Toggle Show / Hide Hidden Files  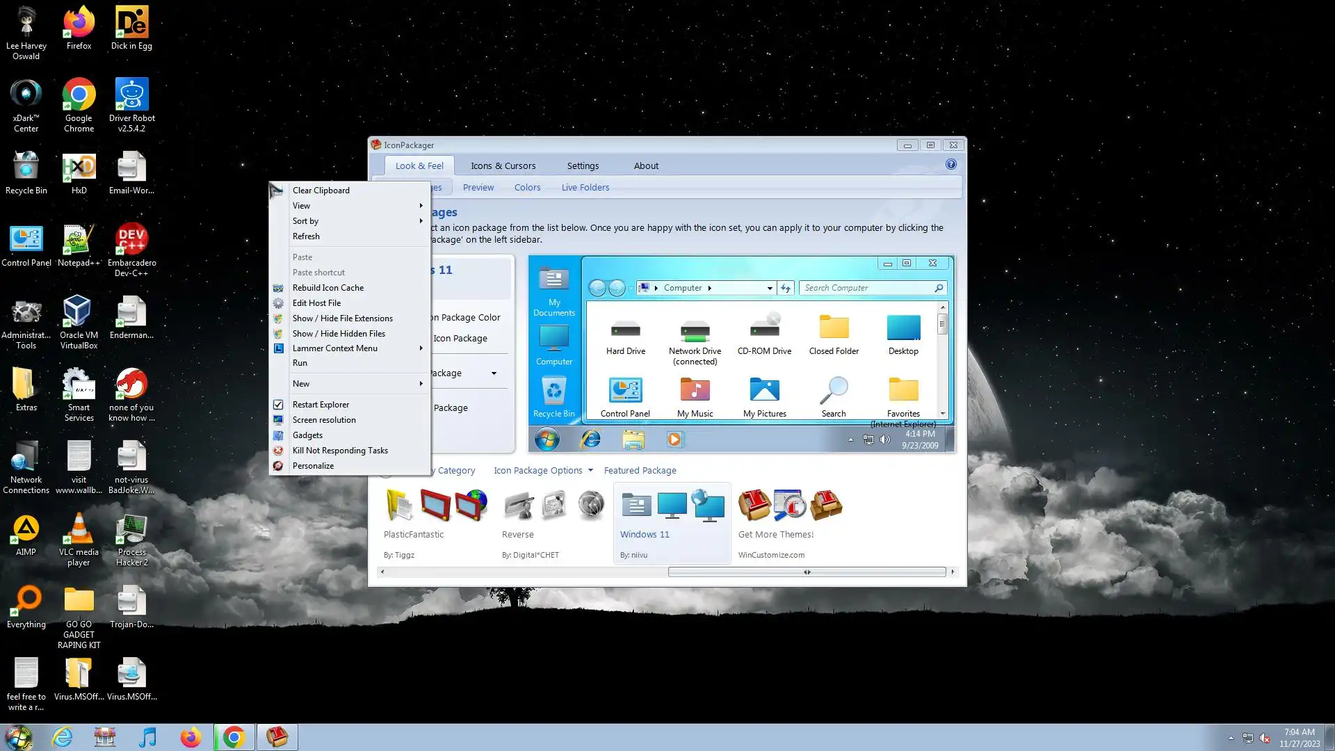(339, 334)
